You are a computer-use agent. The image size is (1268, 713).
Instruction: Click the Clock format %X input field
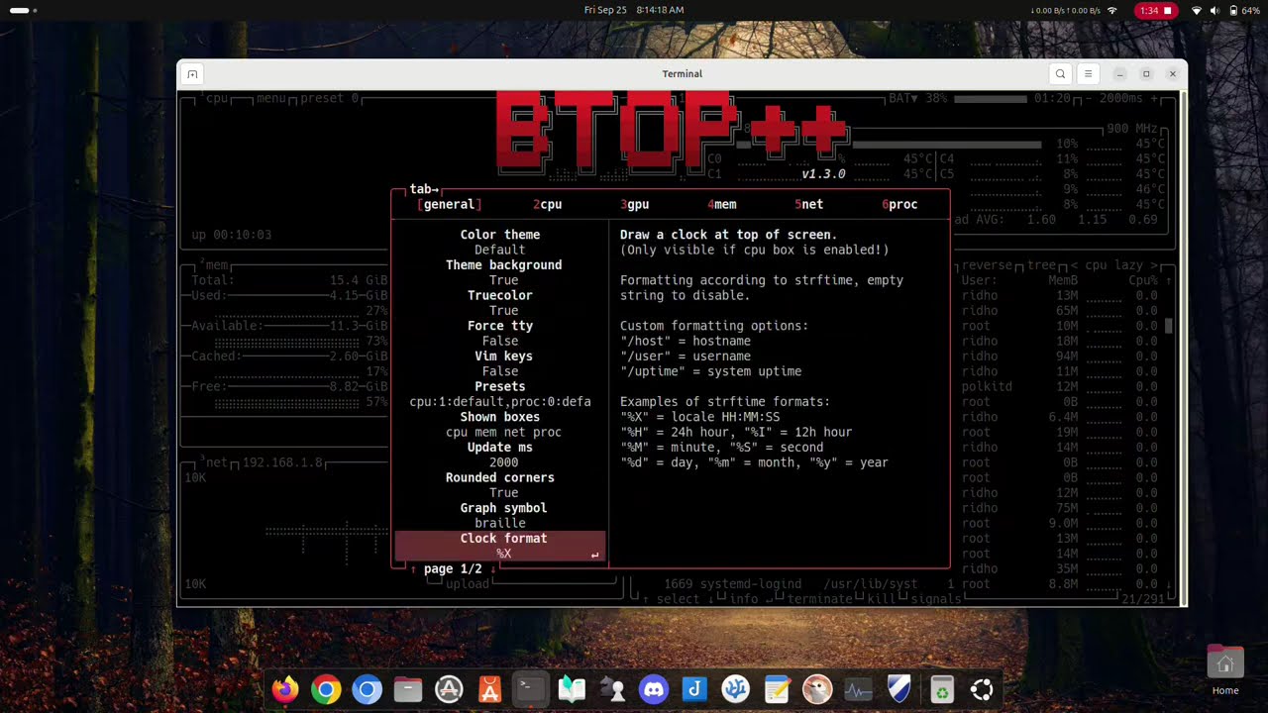click(x=500, y=554)
